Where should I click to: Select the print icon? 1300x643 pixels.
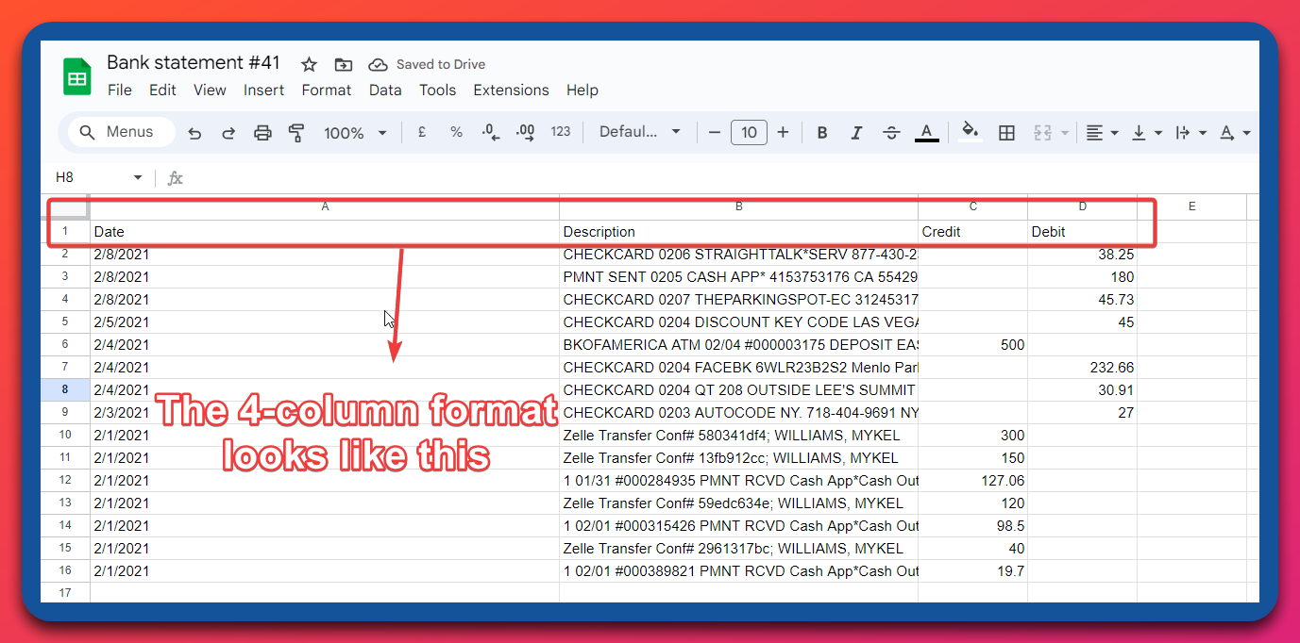[262, 132]
